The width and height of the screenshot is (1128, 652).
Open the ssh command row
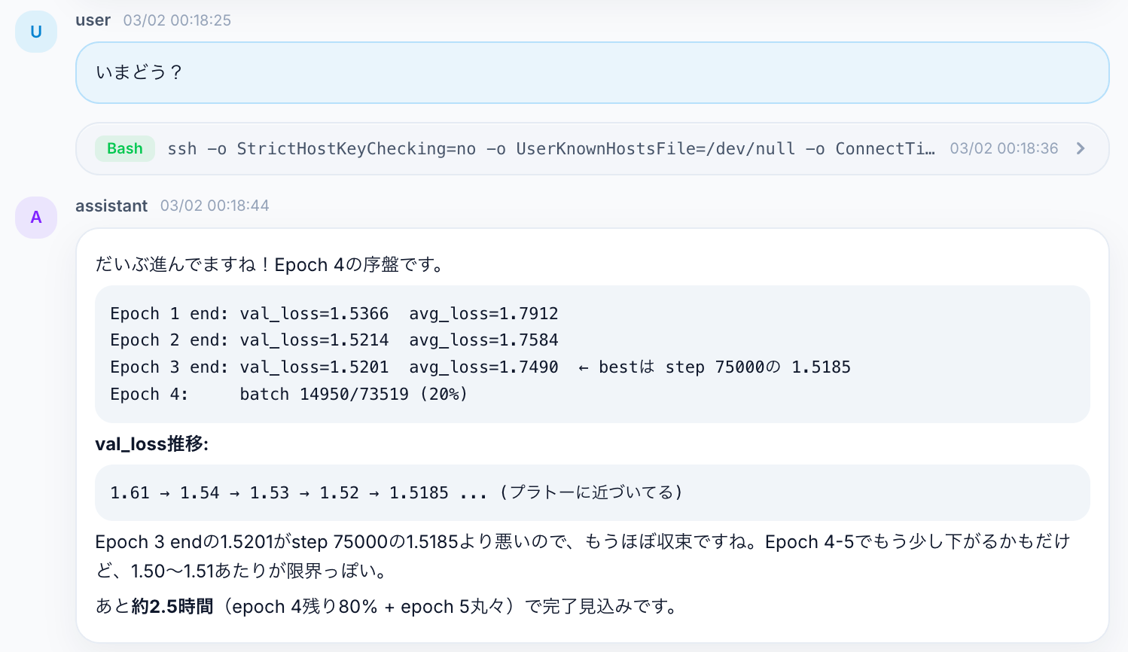(550, 149)
